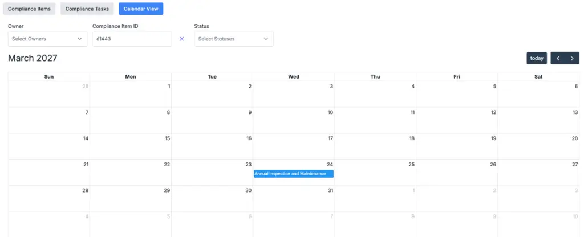Go to next month using right chevron
The height and width of the screenshot is (237, 584).
pyautogui.click(x=572, y=58)
